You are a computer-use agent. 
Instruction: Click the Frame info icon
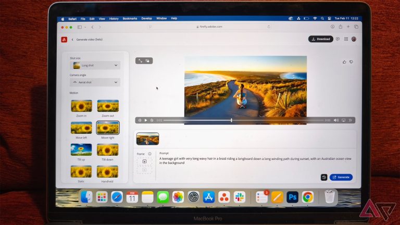pyautogui.click(x=150, y=154)
